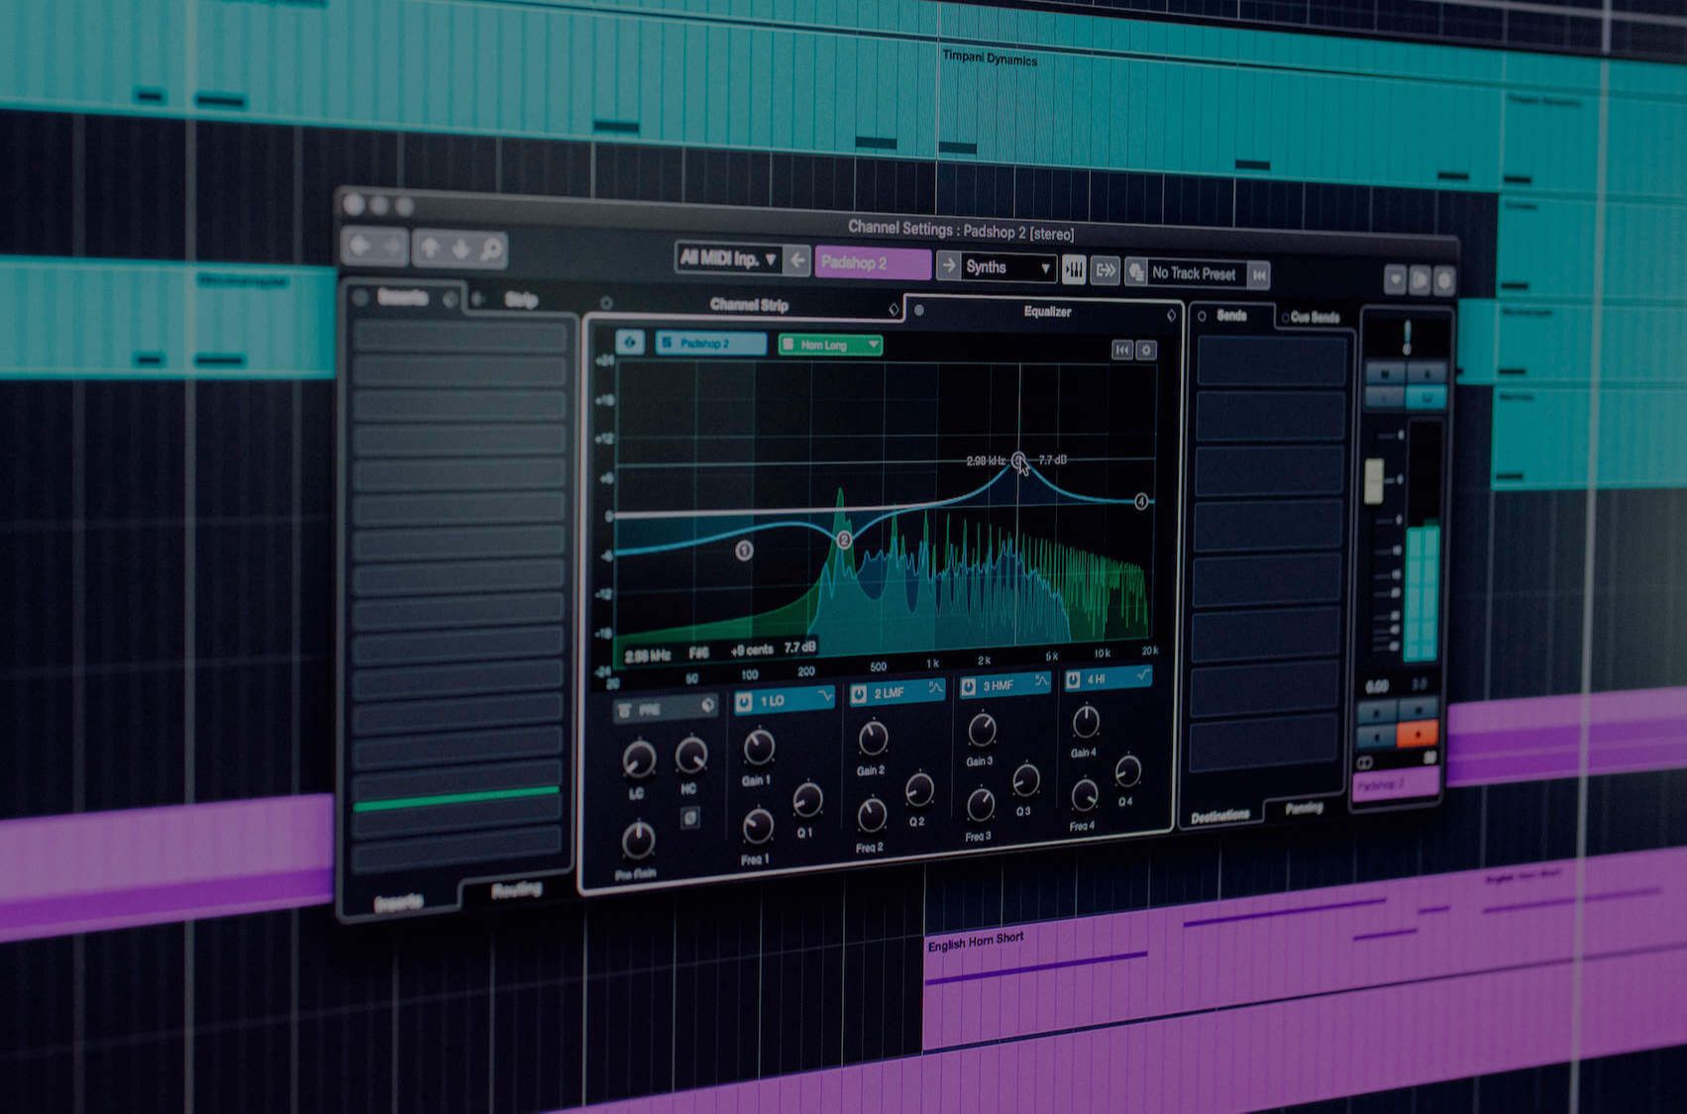Screen dimensions: 1687x1114
Task: Click the orange button below the fader
Action: coord(1418,735)
